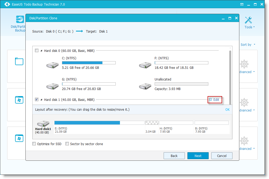
Task: Select the 3.04 GB unallocated block
Action: [152, 123]
